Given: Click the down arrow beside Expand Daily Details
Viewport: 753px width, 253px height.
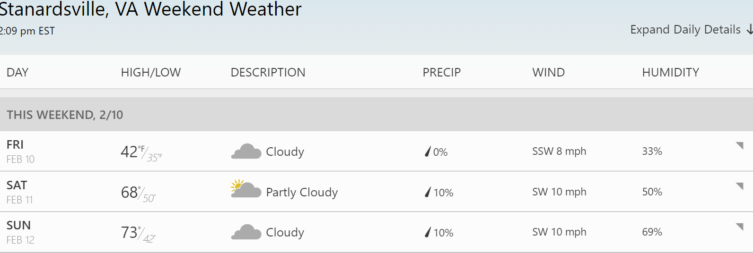Looking at the screenshot, I should point(749,30).
